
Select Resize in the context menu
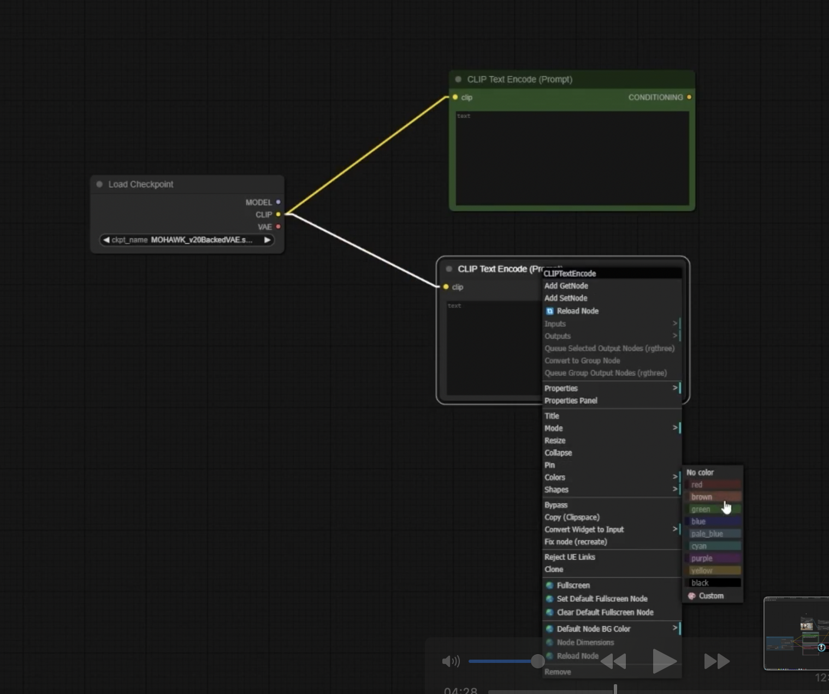[612, 440]
